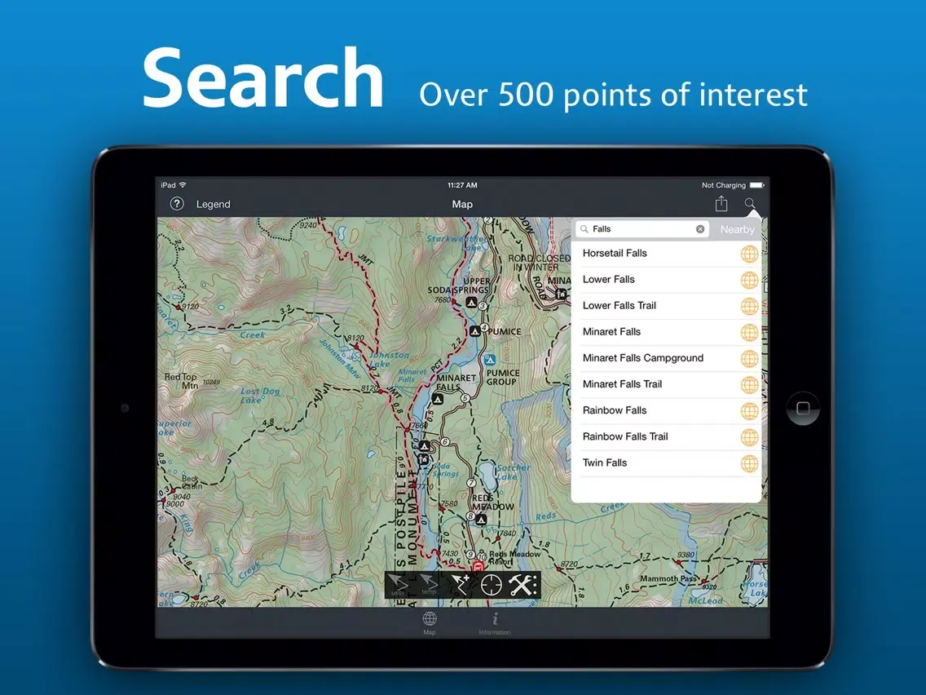Tap the globe icon beside Minaret Falls Campground
This screenshot has height=695, width=926.
749,359
